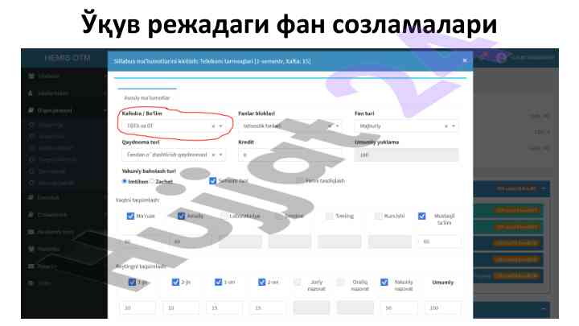Image resolution: width=579 pixels, height=326 pixels.
Task: Click the Yakuniy nazorat score field
Action: pos(399,307)
